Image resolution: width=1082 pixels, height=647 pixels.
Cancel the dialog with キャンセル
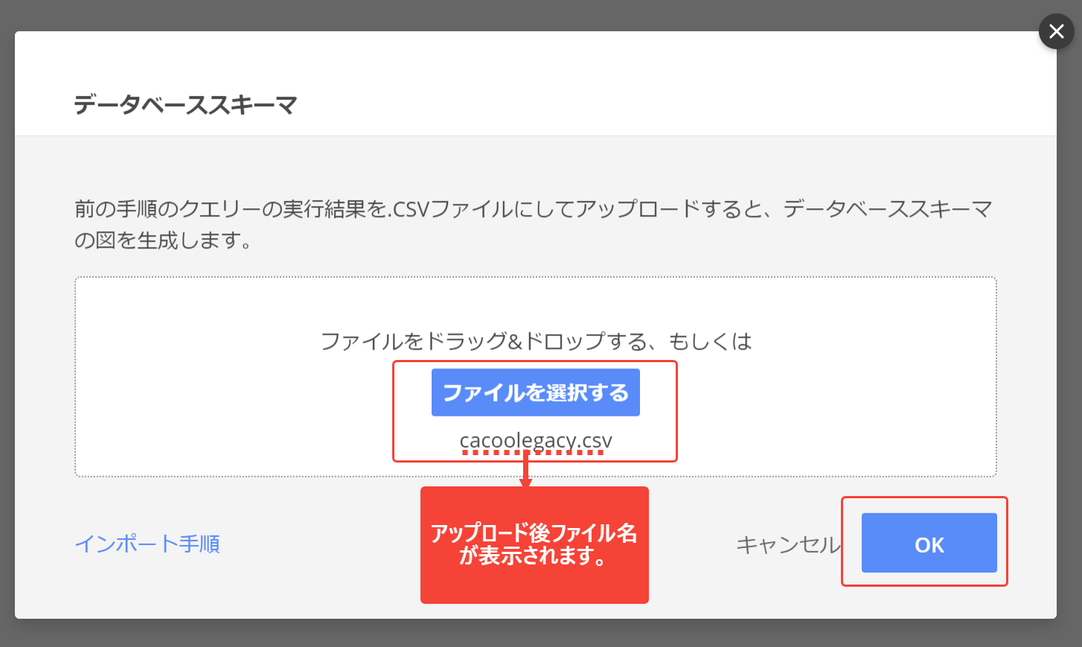point(787,544)
